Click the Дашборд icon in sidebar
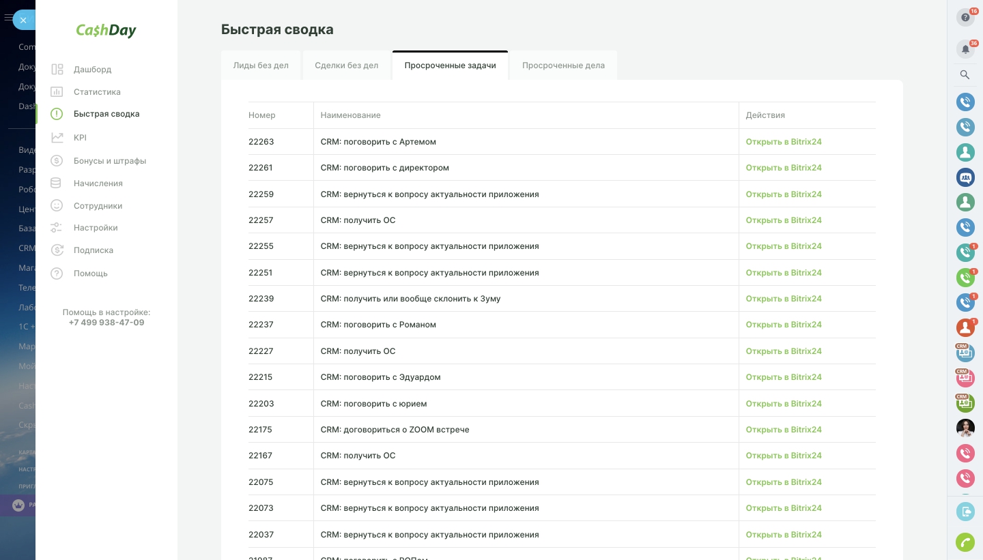983x560 pixels. tap(57, 70)
